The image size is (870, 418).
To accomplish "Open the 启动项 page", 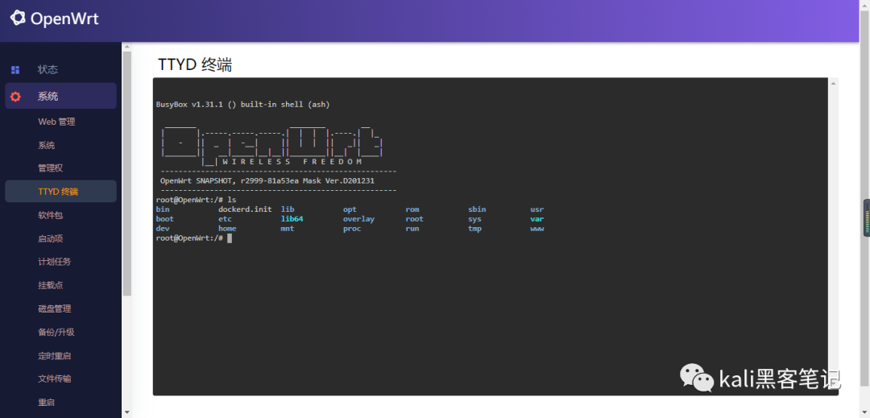I will pos(51,238).
